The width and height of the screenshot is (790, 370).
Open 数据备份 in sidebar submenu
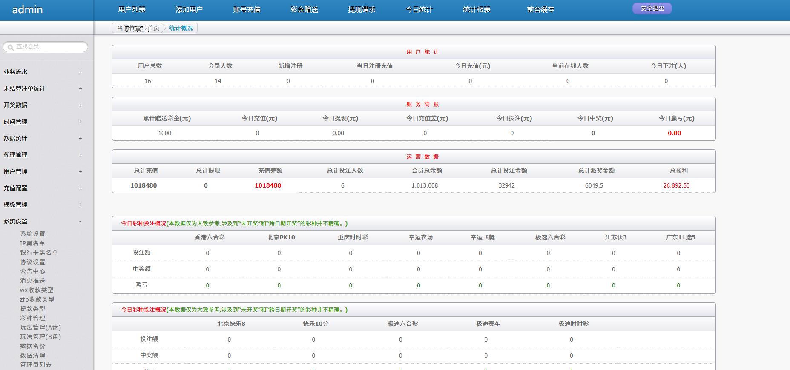point(32,346)
